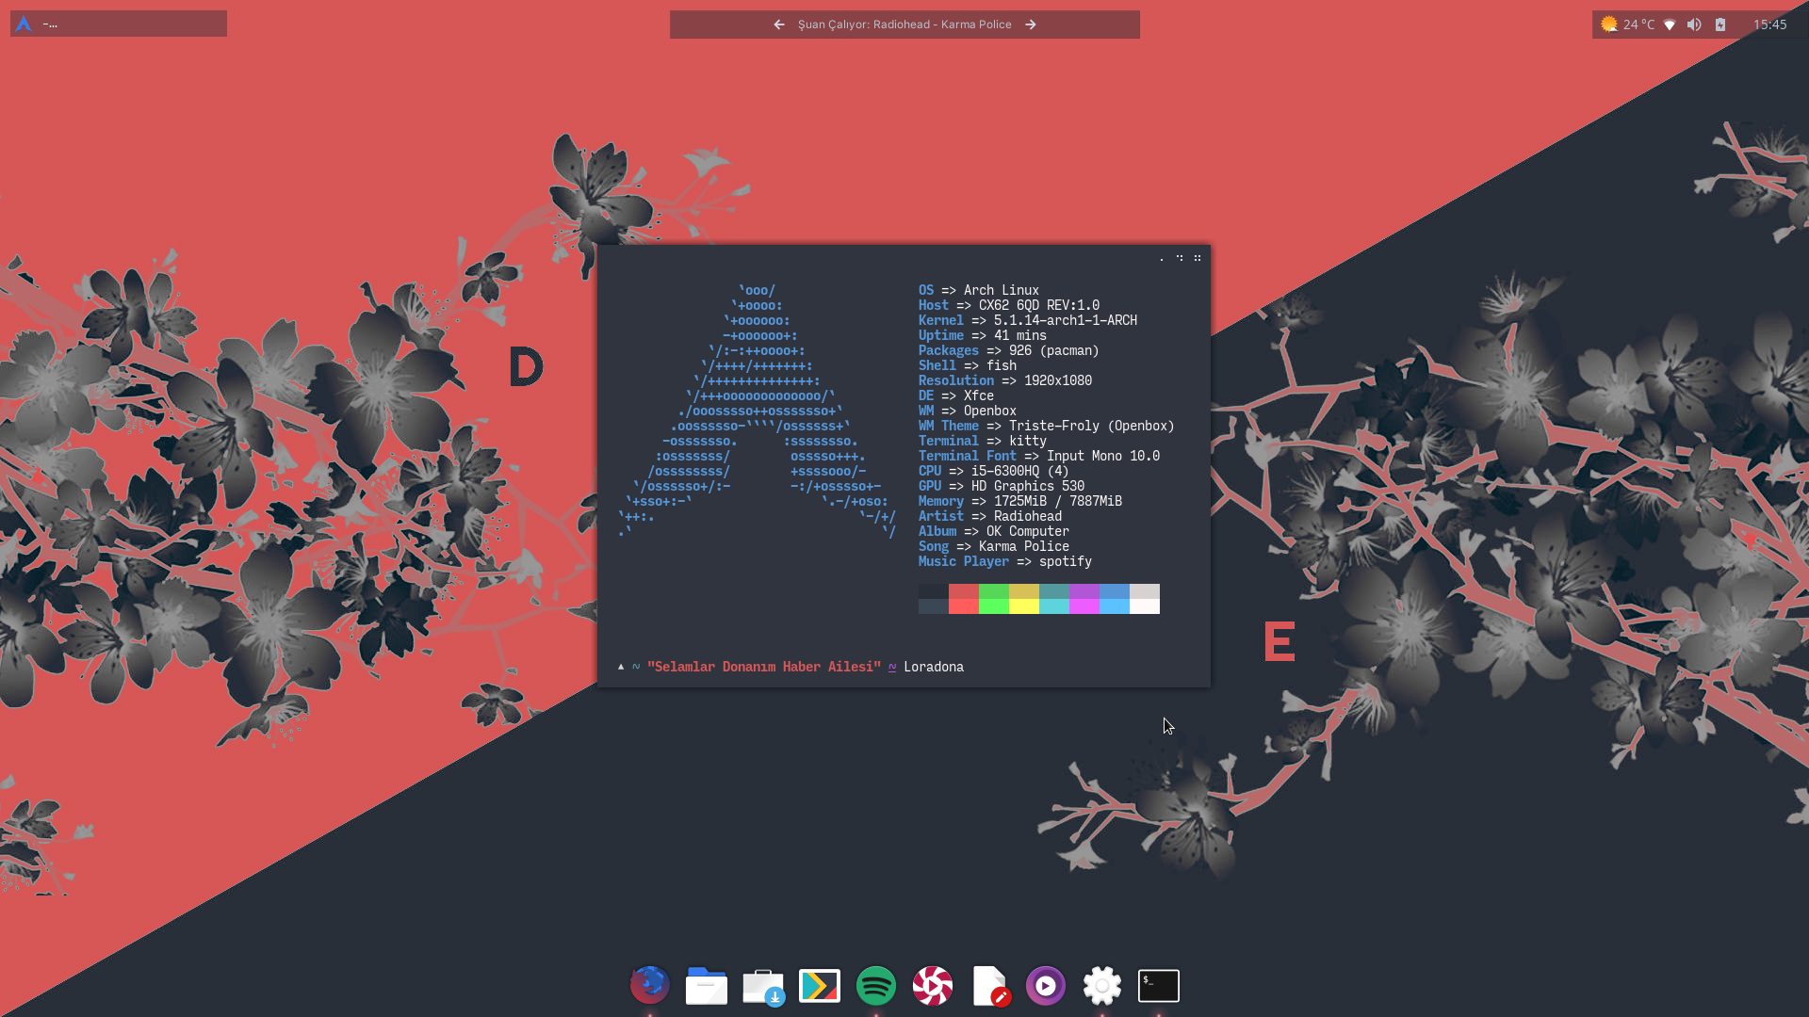Image resolution: width=1809 pixels, height=1017 pixels.
Task: Click the blue swatch in terminal palette
Action: click(x=1115, y=599)
